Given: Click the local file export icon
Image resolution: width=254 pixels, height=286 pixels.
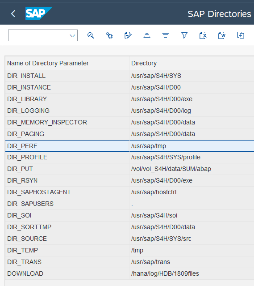Looking at the screenshot, I should (x=241, y=35).
